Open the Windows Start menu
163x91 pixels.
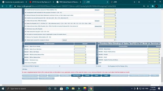(x=3, y=88)
